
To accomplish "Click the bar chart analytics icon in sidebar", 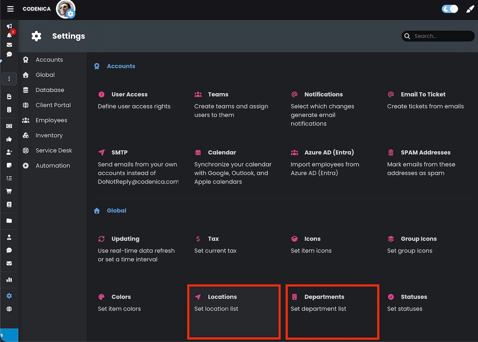I will (x=9, y=279).
